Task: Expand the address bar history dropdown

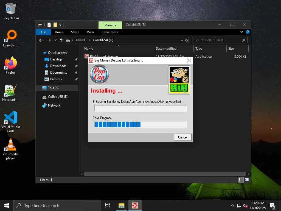Action: coord(182,40)
